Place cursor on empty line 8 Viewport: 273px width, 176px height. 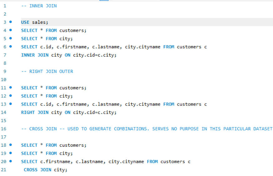[94, 63]
